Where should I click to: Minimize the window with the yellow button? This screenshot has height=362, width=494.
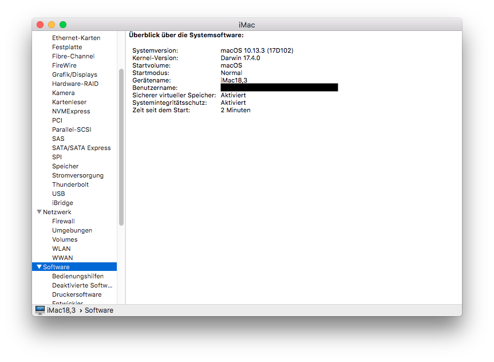tap(52, 25)
